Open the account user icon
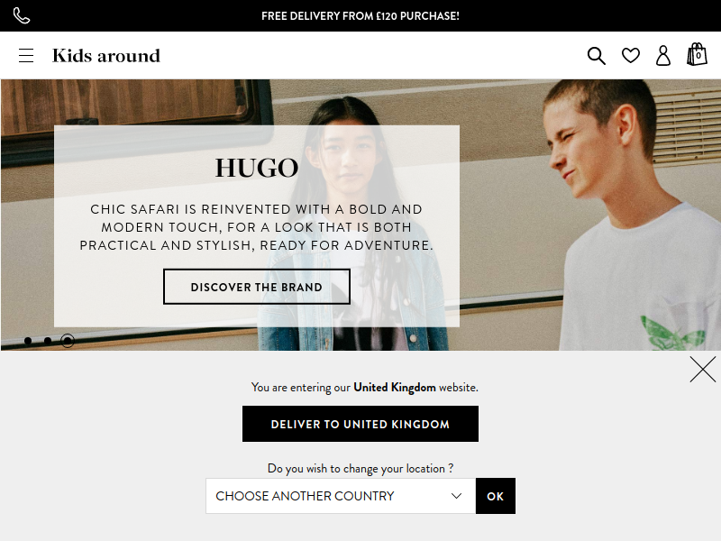The image size is (721, 541). coord(663,56)
